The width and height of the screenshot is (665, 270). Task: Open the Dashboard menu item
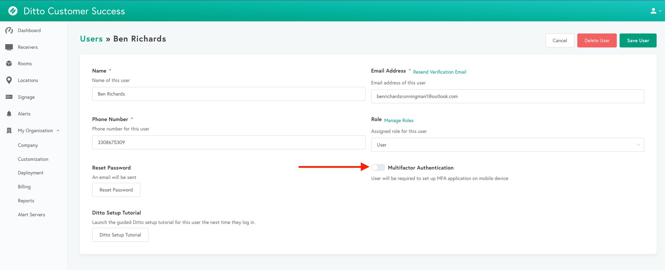click(x=29, y=30)
